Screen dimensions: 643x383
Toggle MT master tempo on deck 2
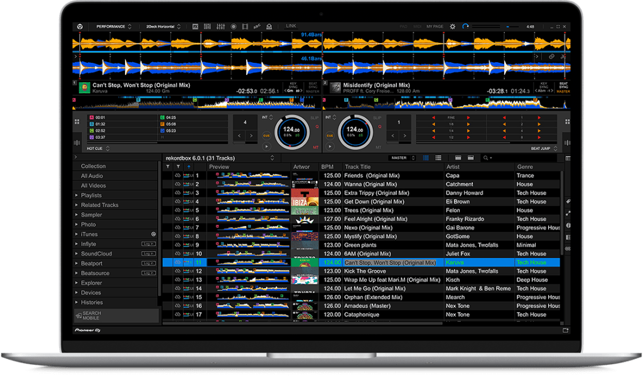pyautogui.click(x=378, y=148)
